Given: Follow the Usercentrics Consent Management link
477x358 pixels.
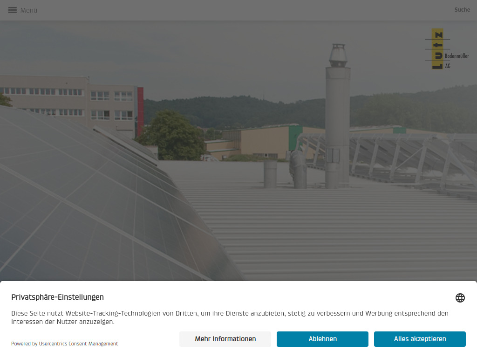Looking at the screenshot, I should coord(78,344).
